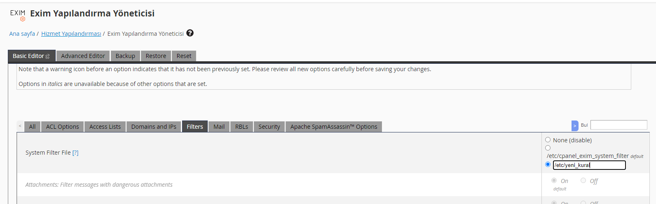Open Apache SpamAssassin Options tab
This screenshot has width=656, height=204.
334,127
